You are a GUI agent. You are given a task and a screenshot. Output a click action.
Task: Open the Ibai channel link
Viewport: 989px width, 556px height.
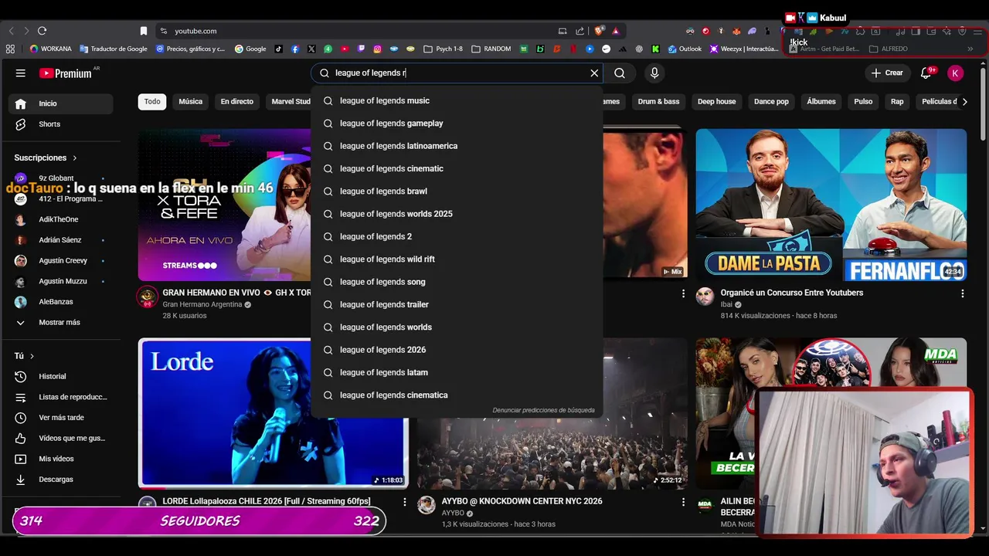tap(726, 304)
